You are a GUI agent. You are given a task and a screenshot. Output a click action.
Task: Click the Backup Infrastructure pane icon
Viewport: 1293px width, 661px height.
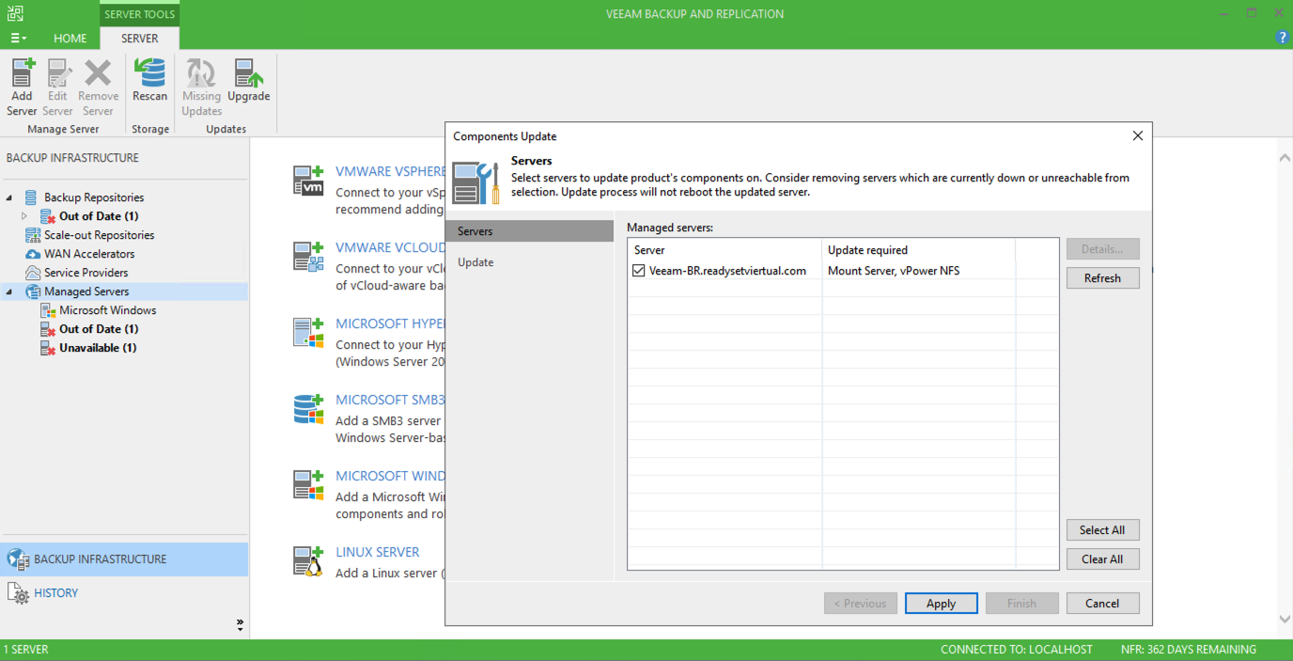click(19, 559)
